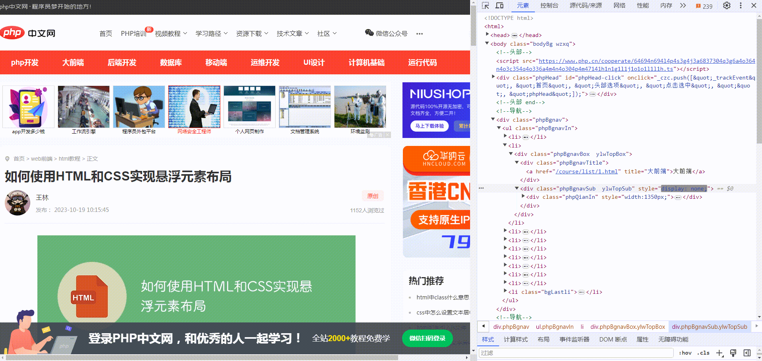Toggle the device toolbar emulation icon
Screen dimensions: 762x361
(x=500, y=6)
